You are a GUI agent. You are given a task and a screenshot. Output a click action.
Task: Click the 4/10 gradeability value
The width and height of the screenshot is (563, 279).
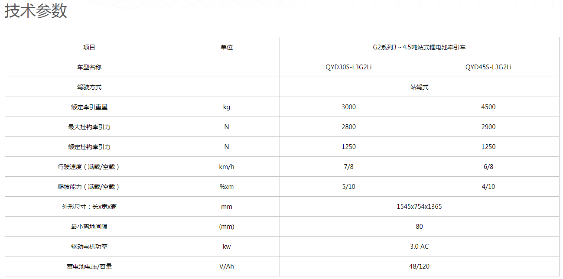(x=488, y=187)
